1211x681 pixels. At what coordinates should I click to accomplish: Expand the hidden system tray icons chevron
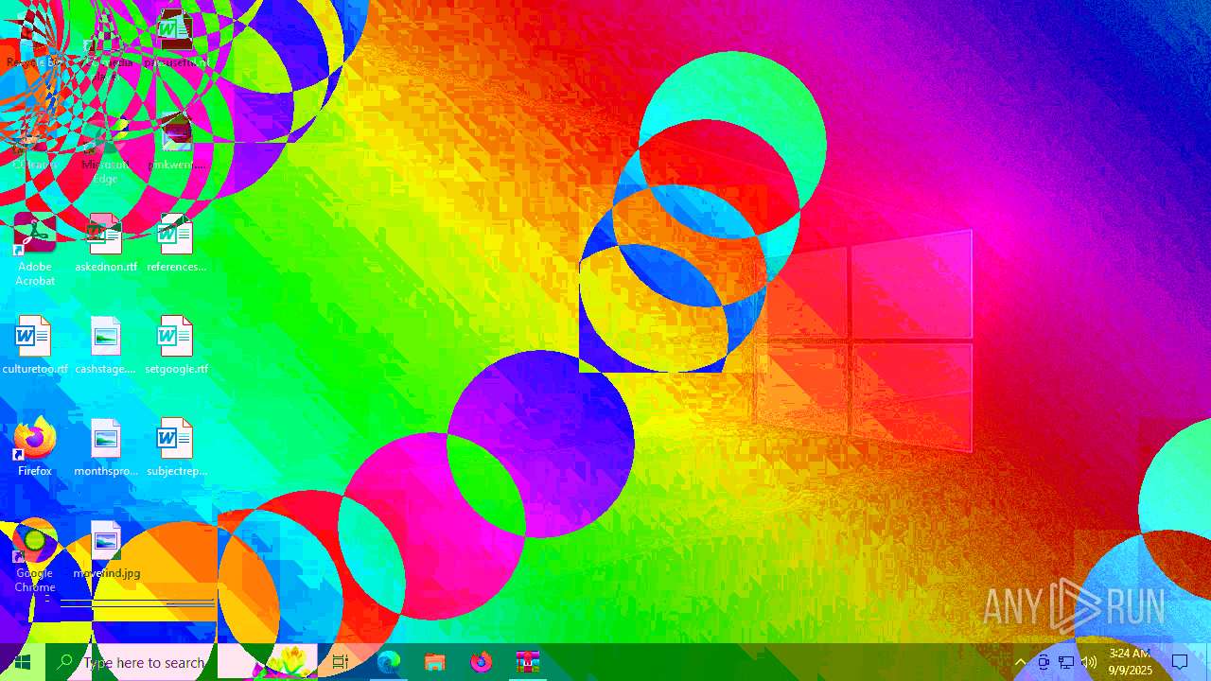[x=1020, y=662]
